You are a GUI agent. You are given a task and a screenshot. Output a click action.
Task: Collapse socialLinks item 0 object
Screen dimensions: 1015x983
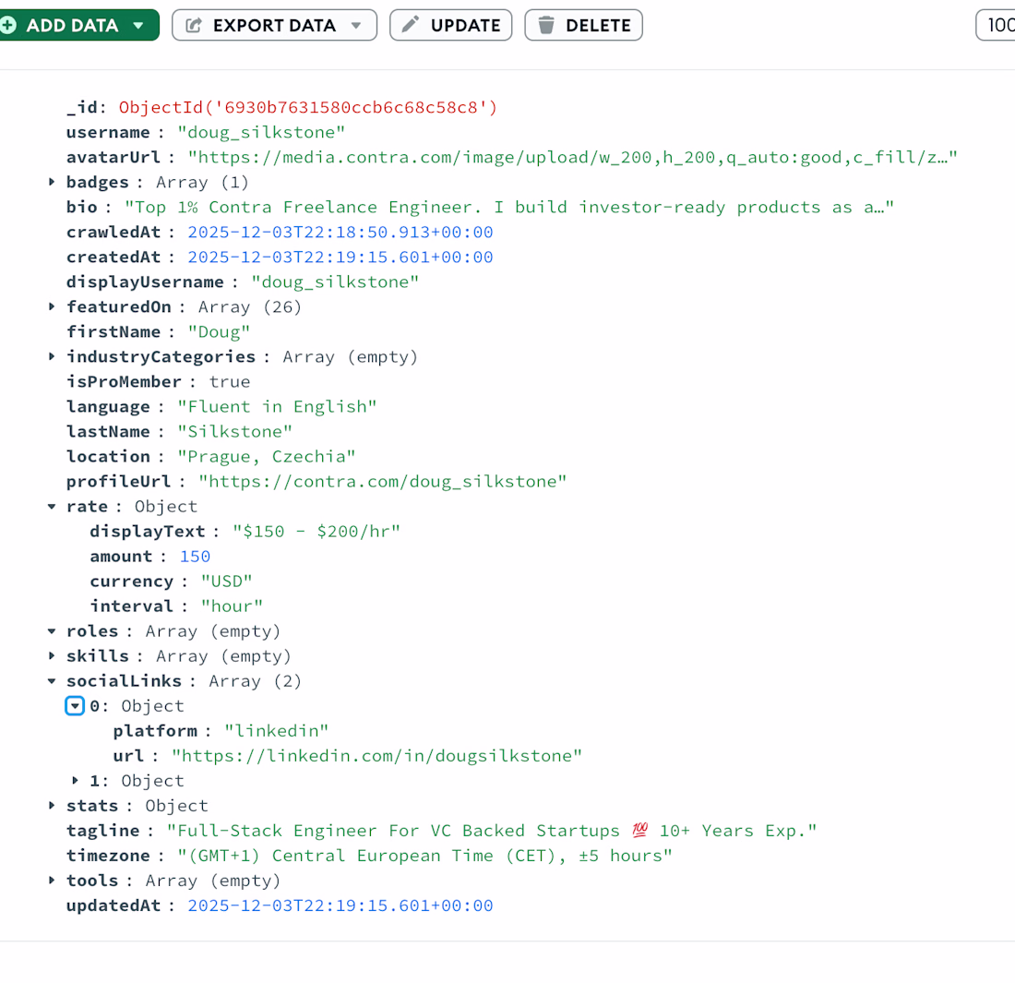click(x=76, y=706)
